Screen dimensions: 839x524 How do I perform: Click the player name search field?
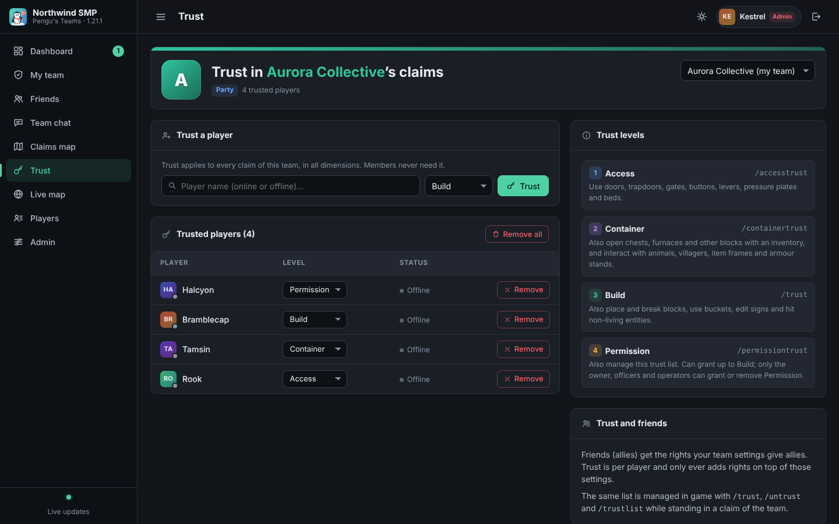pyautogui.click(x=291, y=186)
